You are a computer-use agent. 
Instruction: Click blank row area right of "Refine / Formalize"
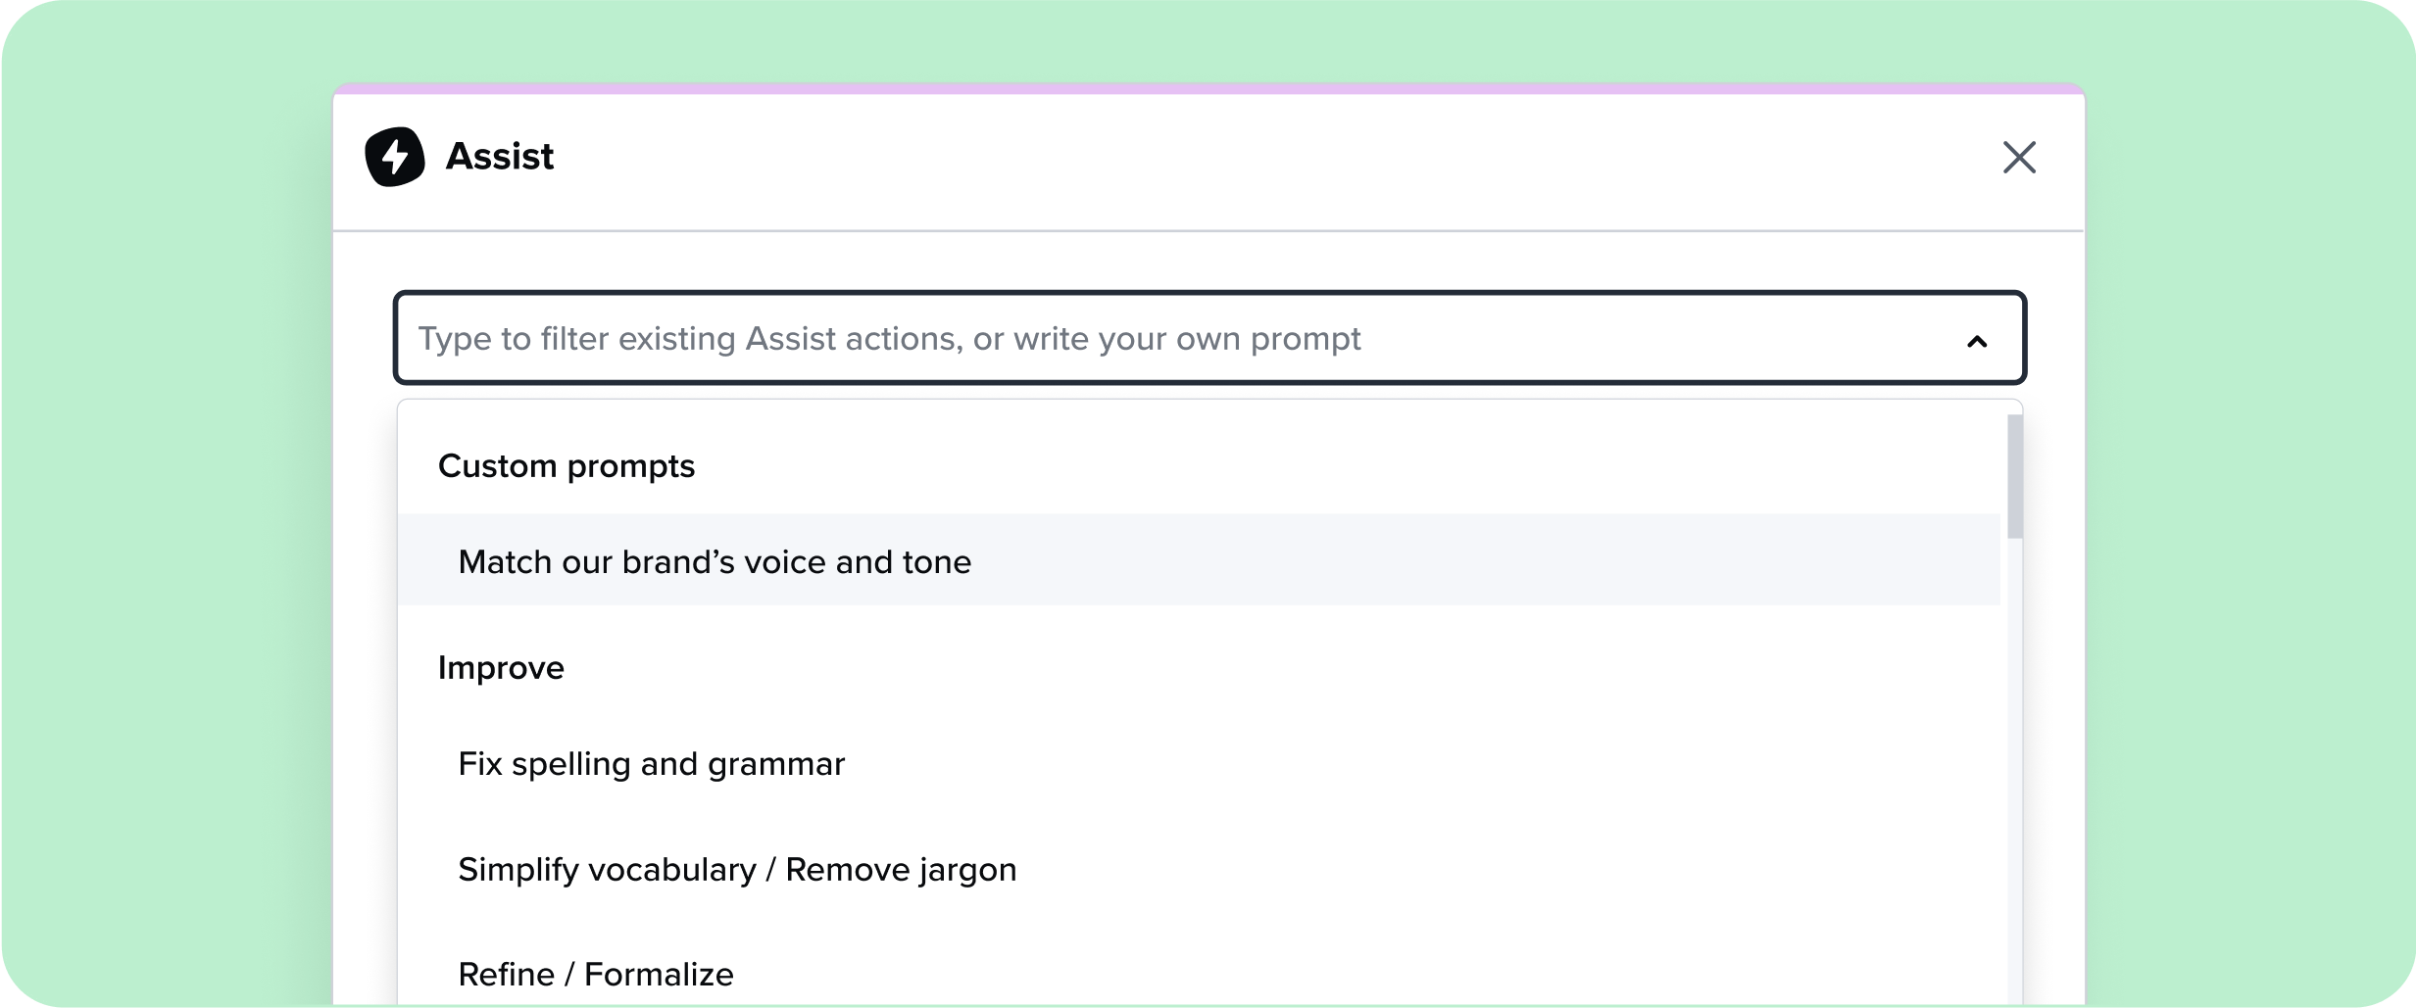(x=1372, y=975)
